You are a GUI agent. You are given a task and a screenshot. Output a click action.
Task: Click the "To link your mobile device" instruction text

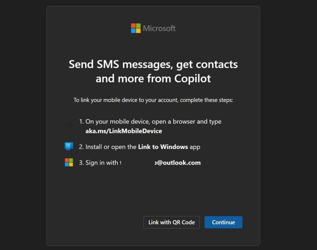coord(153,100)
